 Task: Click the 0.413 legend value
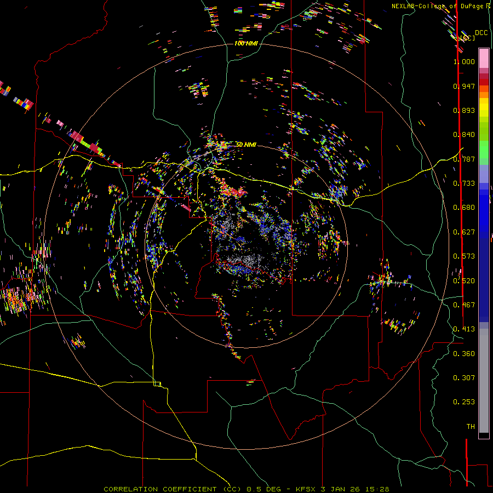point(464,329)
